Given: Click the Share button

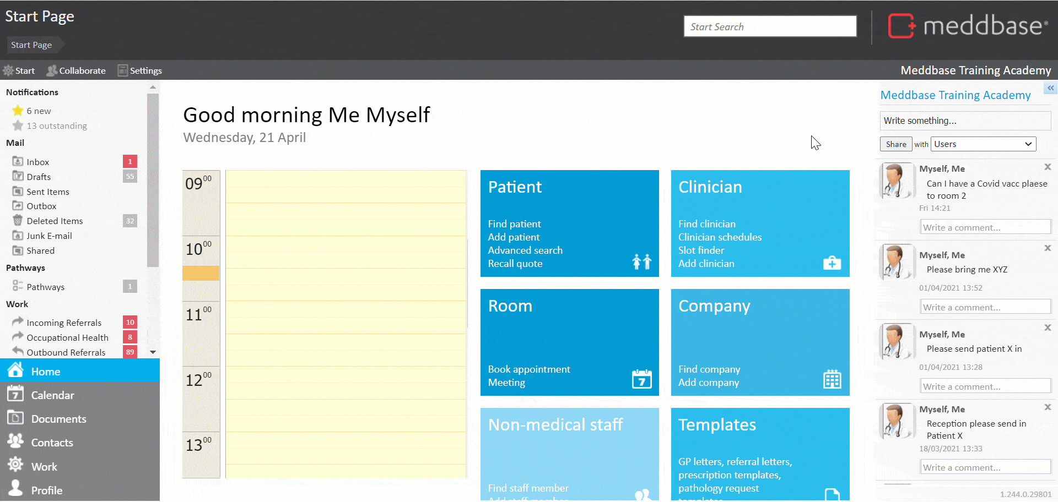Looking at the screenshot, I should (896, 144).
